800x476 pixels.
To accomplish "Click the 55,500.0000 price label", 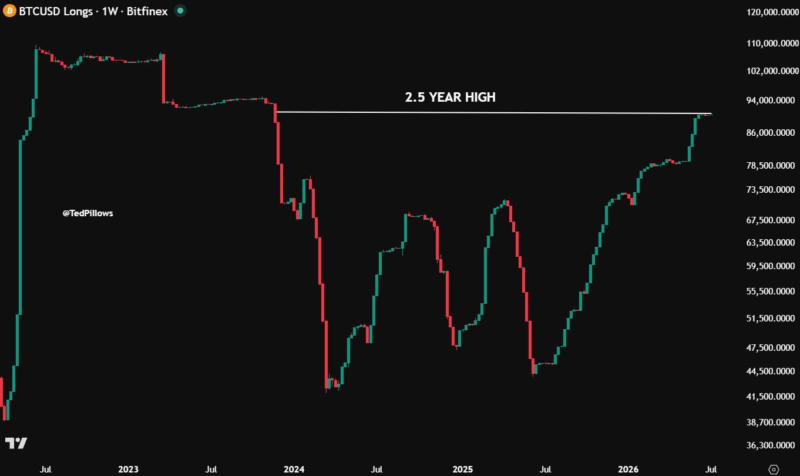I will tap(772, 291).
